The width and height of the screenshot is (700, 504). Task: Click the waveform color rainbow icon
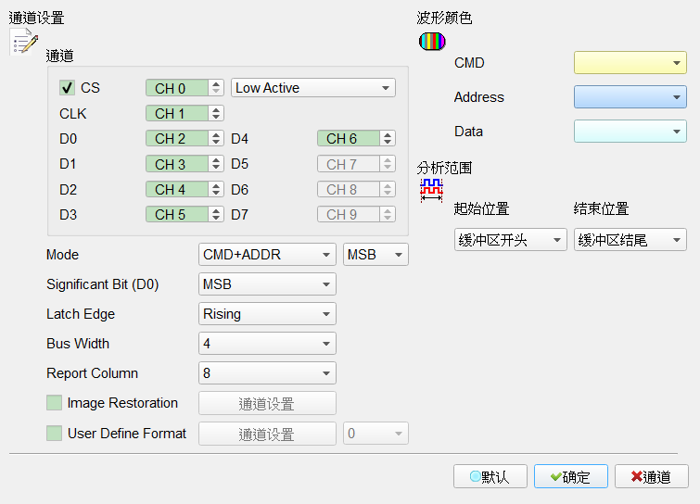[x=432, y=42]
